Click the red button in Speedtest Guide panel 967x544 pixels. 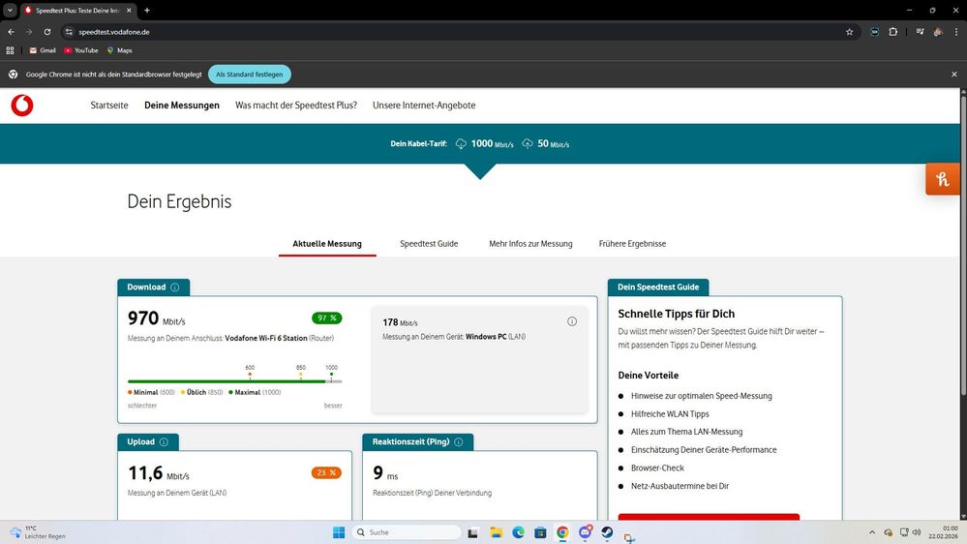(x=709, y=517)
